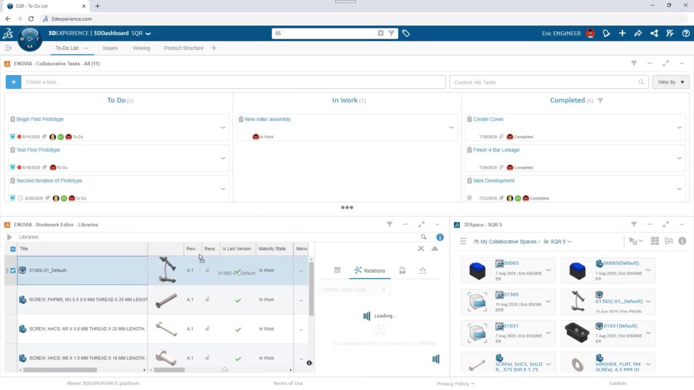Screen dimensions: 694x390
Task: Click the plus Add icon in the top bar
Action: (622, 34)
